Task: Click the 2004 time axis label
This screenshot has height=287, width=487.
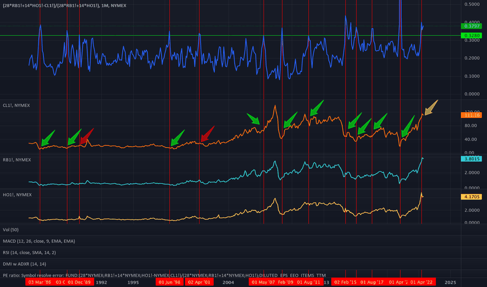Action: tap(228, 282)
